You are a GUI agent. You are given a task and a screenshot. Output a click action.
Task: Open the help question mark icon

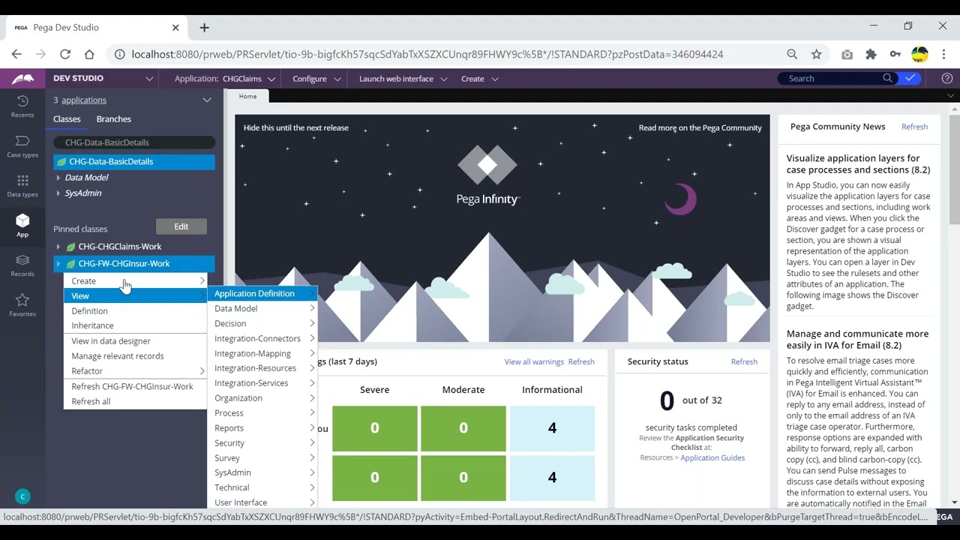(947, 78)
